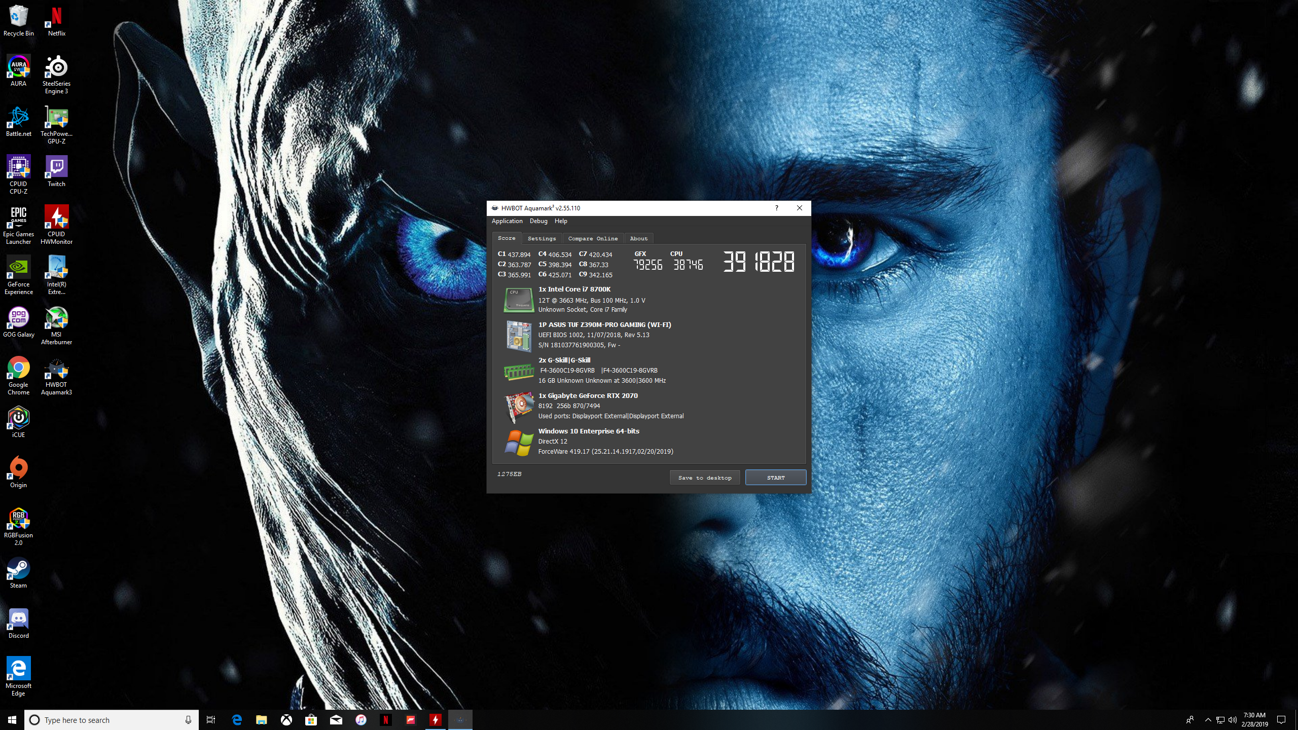
Task: Select the GeForce Experience desktop icon
Action: pyautogui.click(x=19, y=275)
